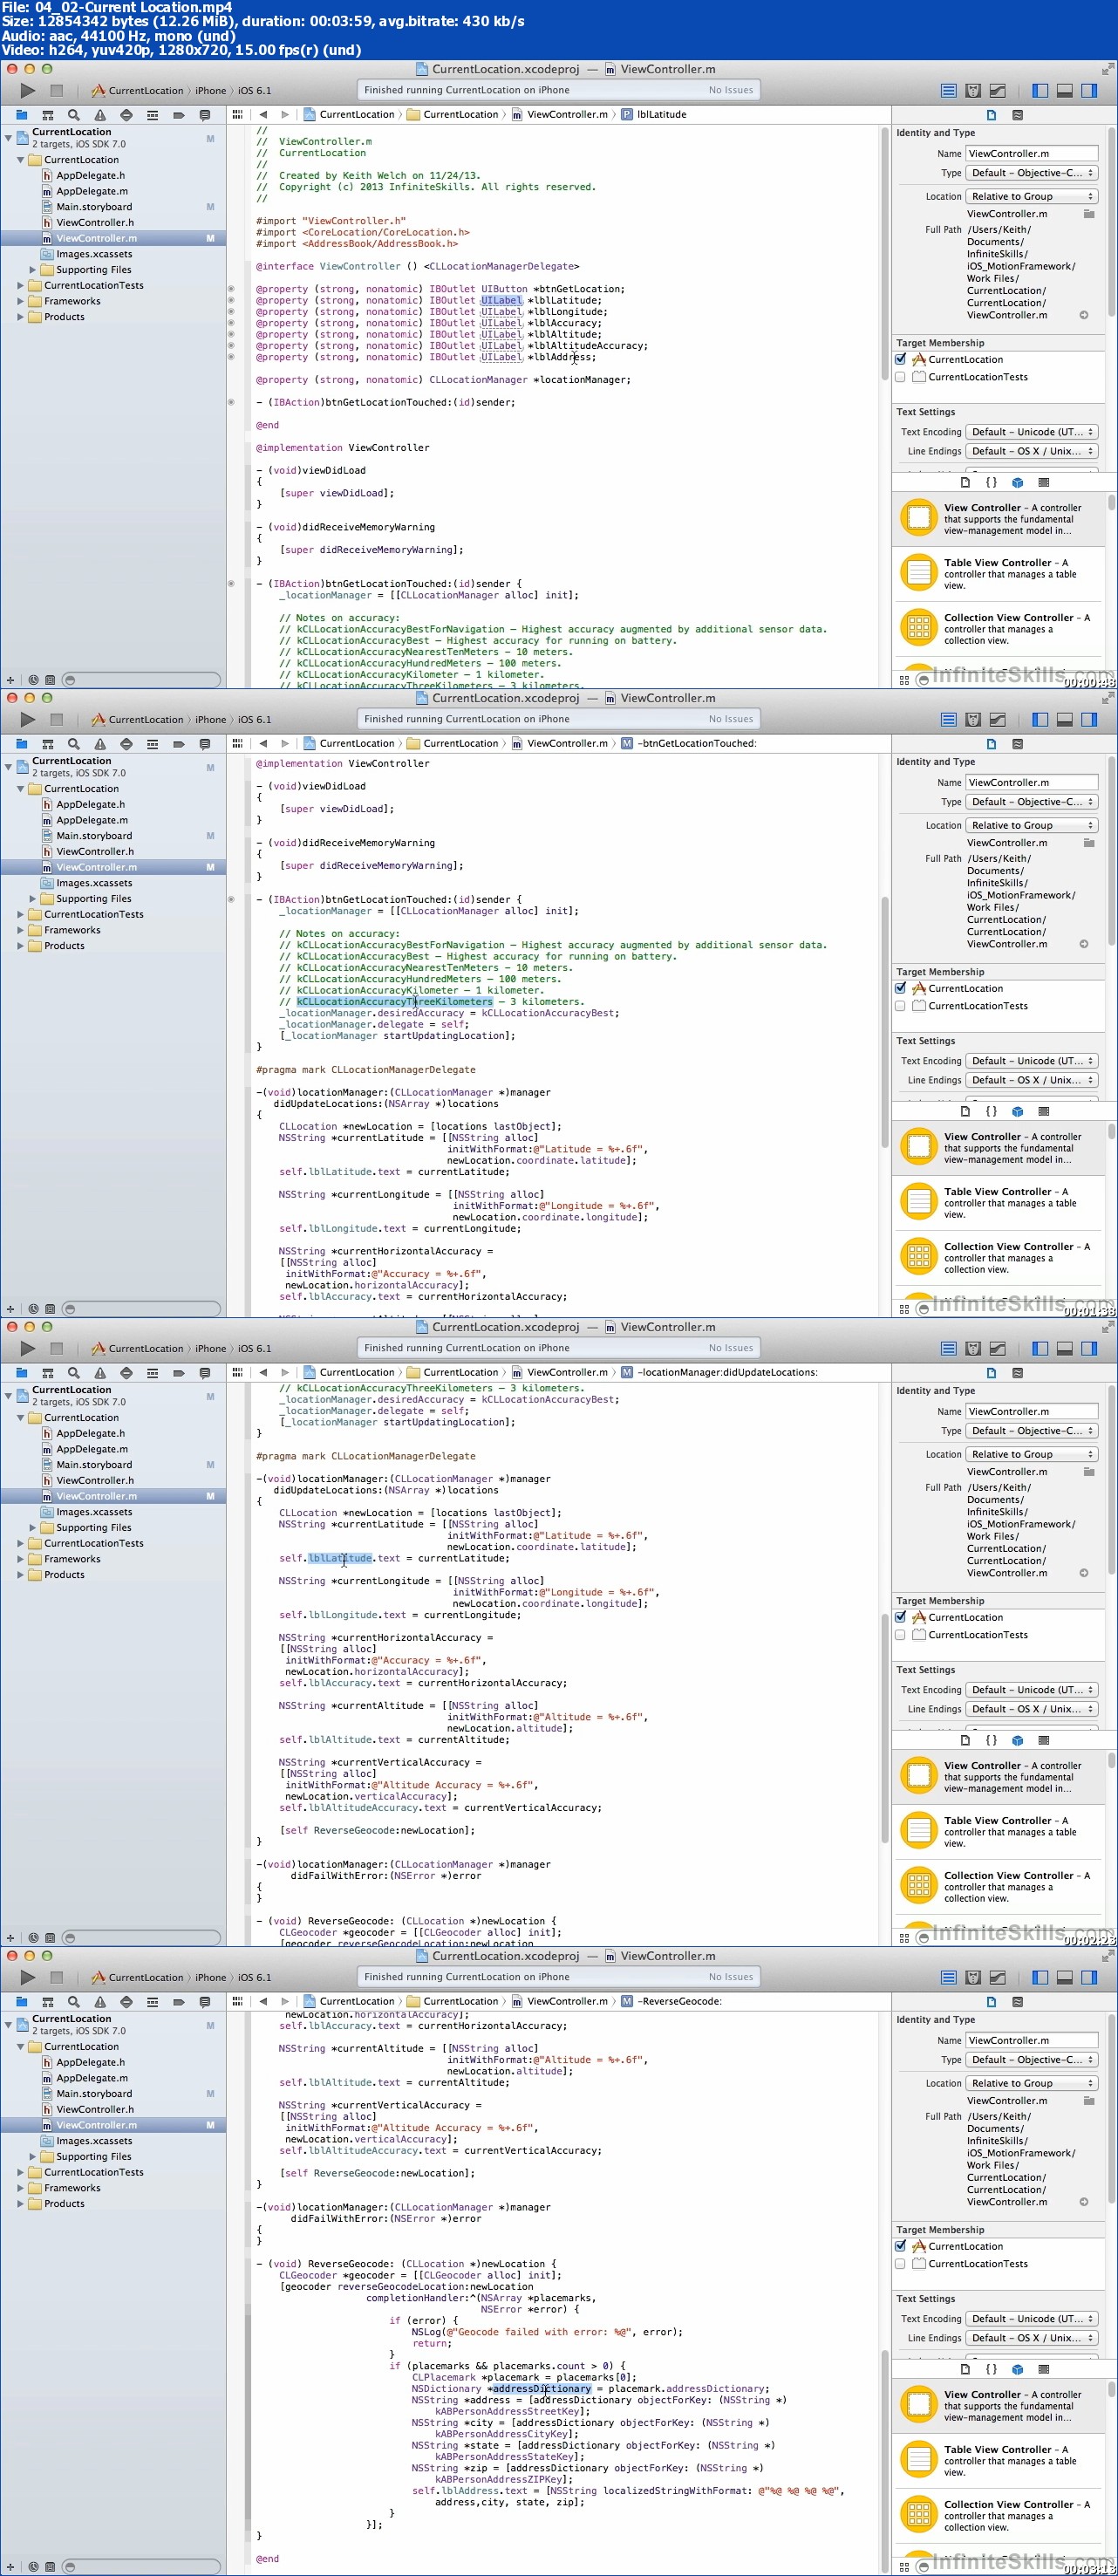Open the Find navigator in the lblLatitude frame

click(73, 115)
